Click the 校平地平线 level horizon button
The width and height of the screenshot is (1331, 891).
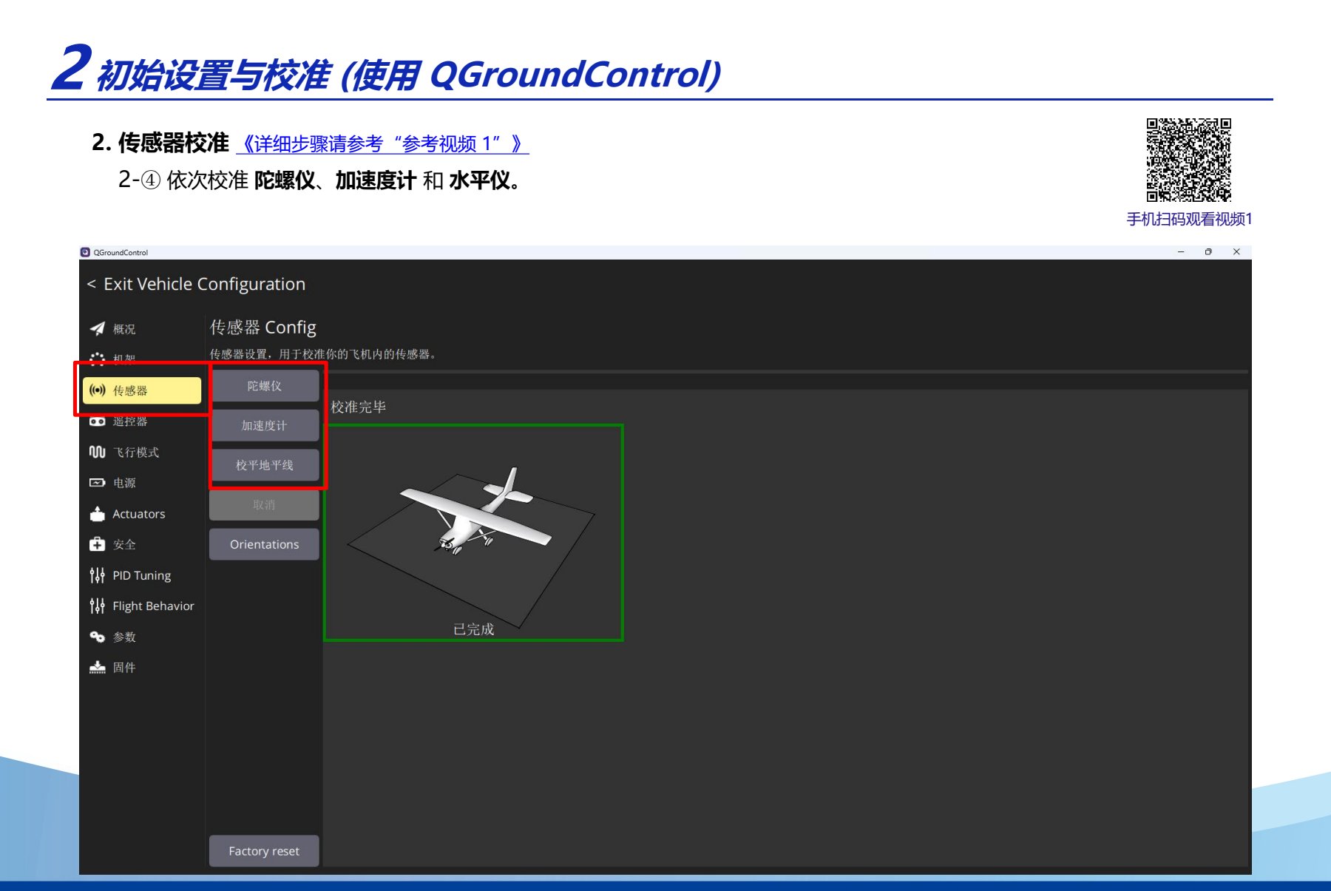point(264,465)
